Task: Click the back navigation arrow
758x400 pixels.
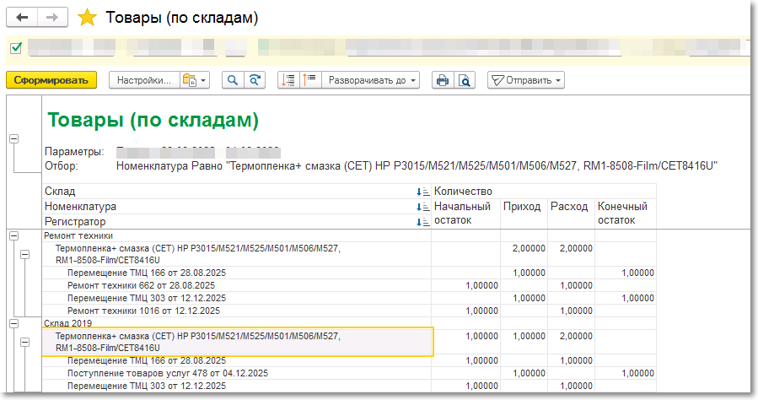Action: 22,18
